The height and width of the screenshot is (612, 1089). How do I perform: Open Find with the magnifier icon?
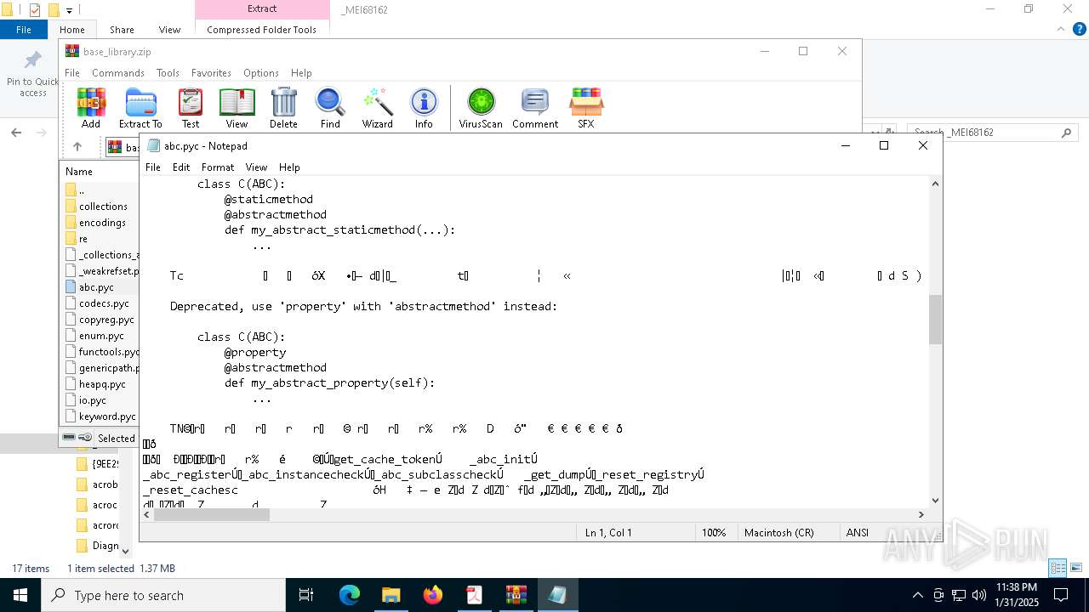(330, 108)
